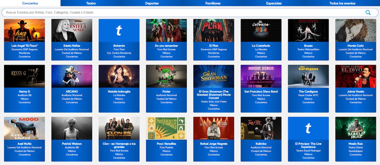
Task: Open the Deportes tab
Action: click(152, 3)
